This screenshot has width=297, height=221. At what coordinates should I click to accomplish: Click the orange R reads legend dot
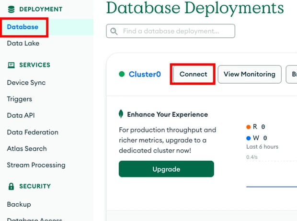click(x=248, y=127)
